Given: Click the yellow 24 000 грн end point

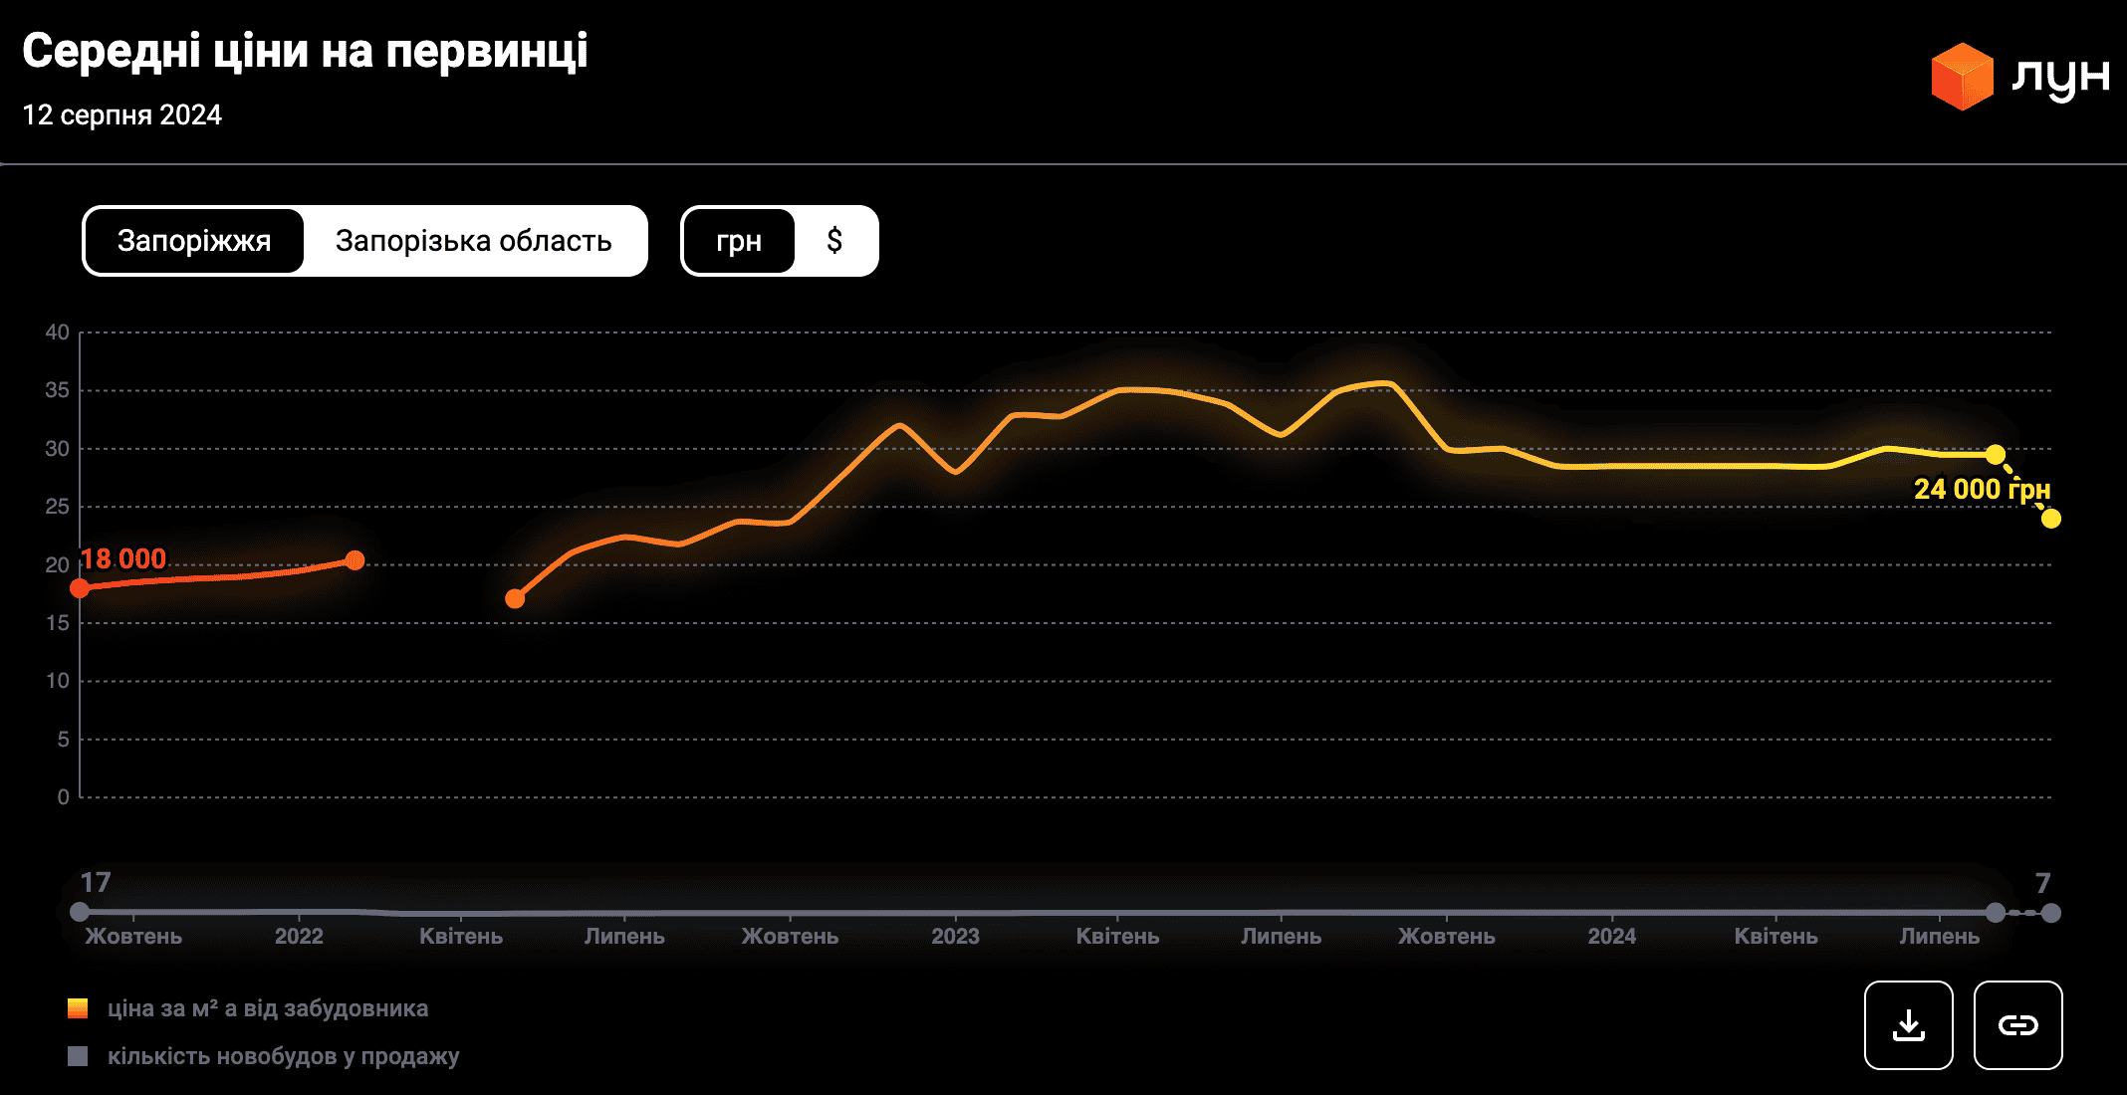Looking at the screenshot, I should [x=2050, y=519].
